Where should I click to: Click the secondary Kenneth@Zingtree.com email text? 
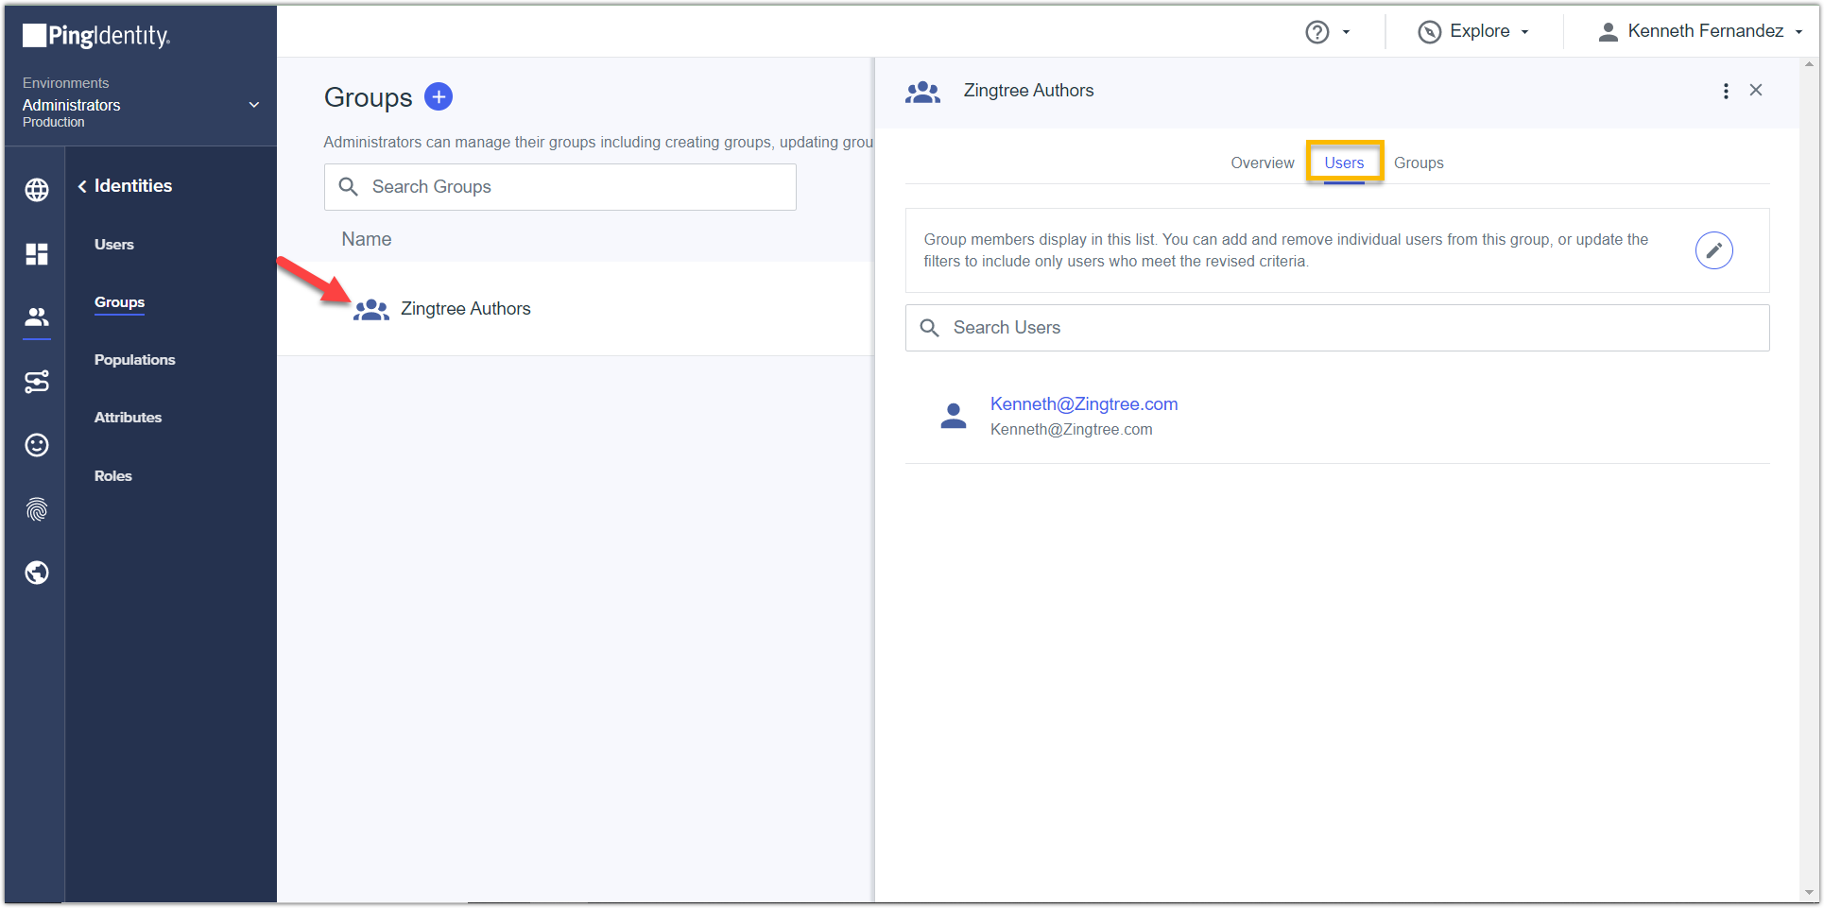(x=1072, y=430)
